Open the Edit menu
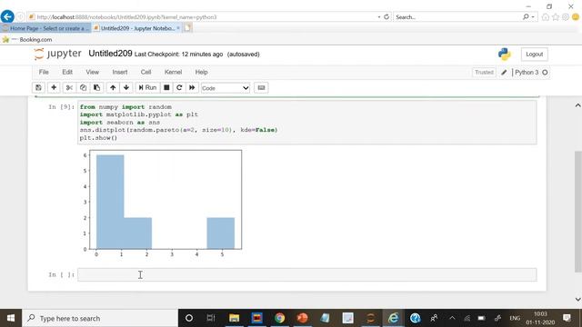The image size is (582, 327). [x=67, y=72]
